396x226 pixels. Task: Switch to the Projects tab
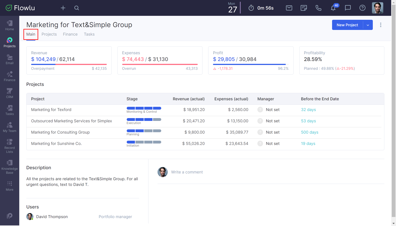tap(49, 34)
